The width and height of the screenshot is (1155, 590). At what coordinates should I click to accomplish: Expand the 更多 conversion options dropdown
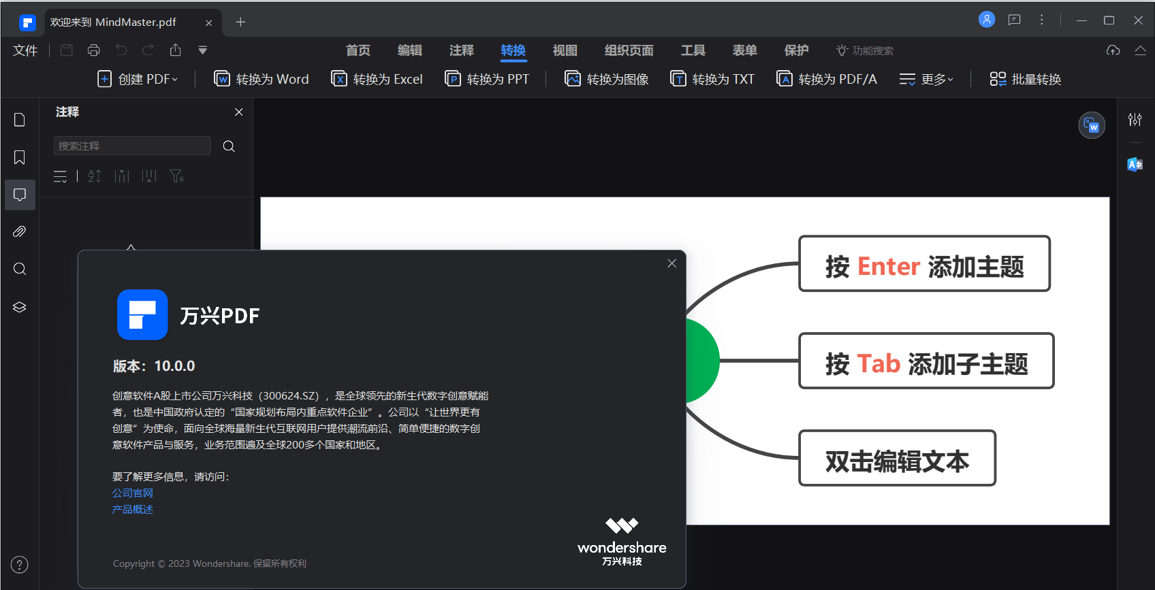point(926,79)
